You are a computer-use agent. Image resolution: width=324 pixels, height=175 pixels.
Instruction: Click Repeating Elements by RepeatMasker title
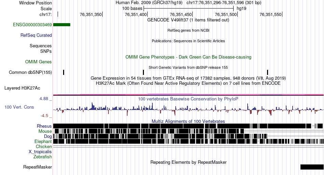(x=188, y=162)
